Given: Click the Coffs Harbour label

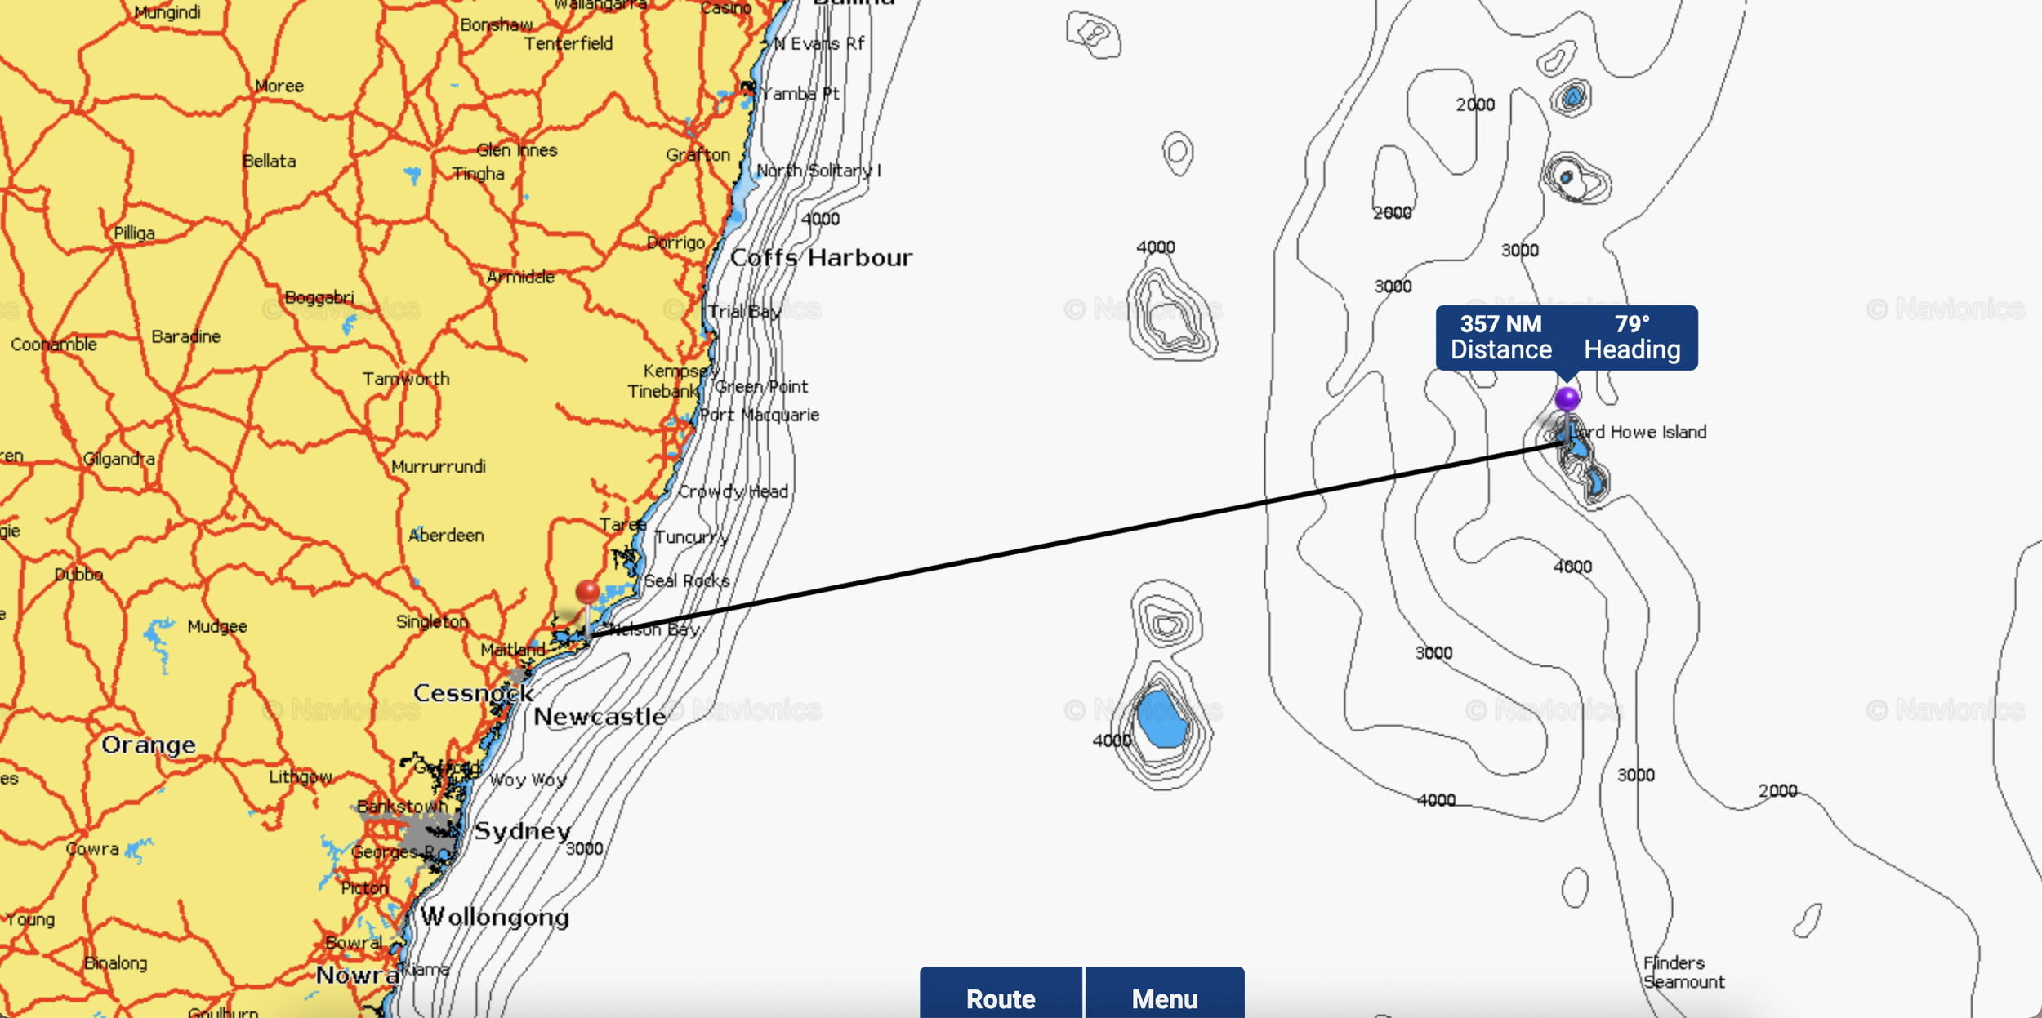Looking at the screenshot, I should point(821,258).
